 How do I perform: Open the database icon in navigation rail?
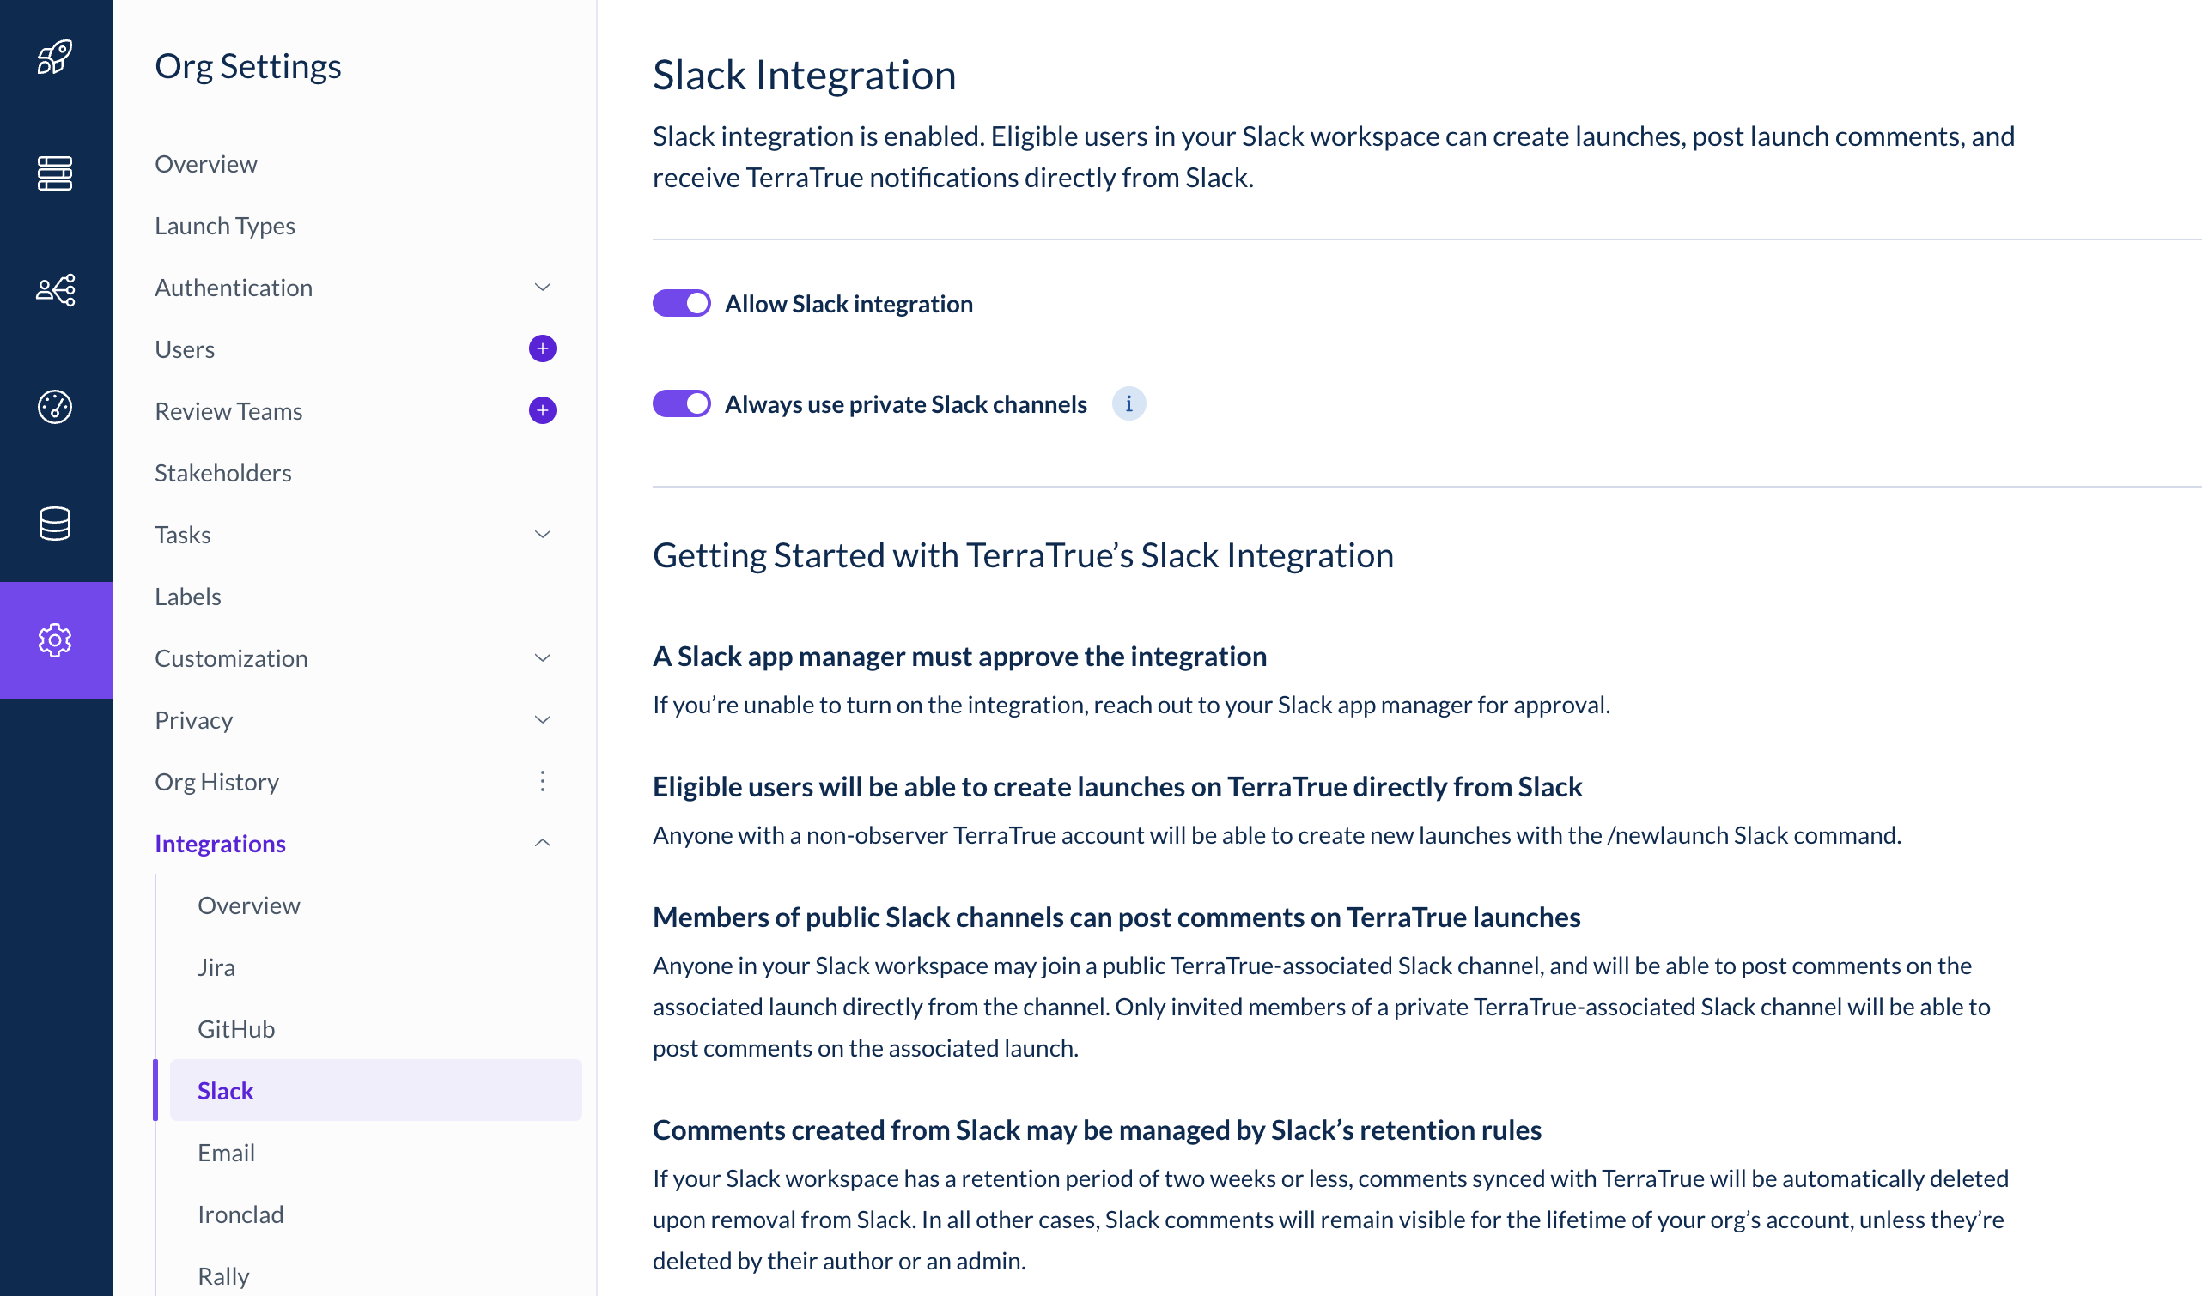55,524
